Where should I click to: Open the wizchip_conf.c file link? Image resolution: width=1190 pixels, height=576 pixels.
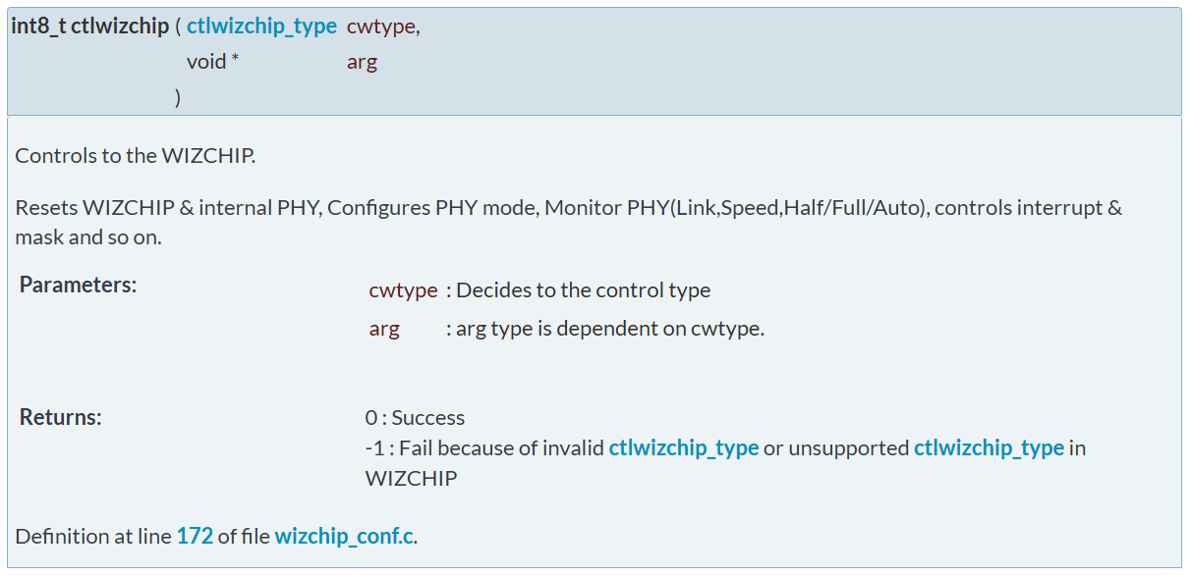point(344,537)
